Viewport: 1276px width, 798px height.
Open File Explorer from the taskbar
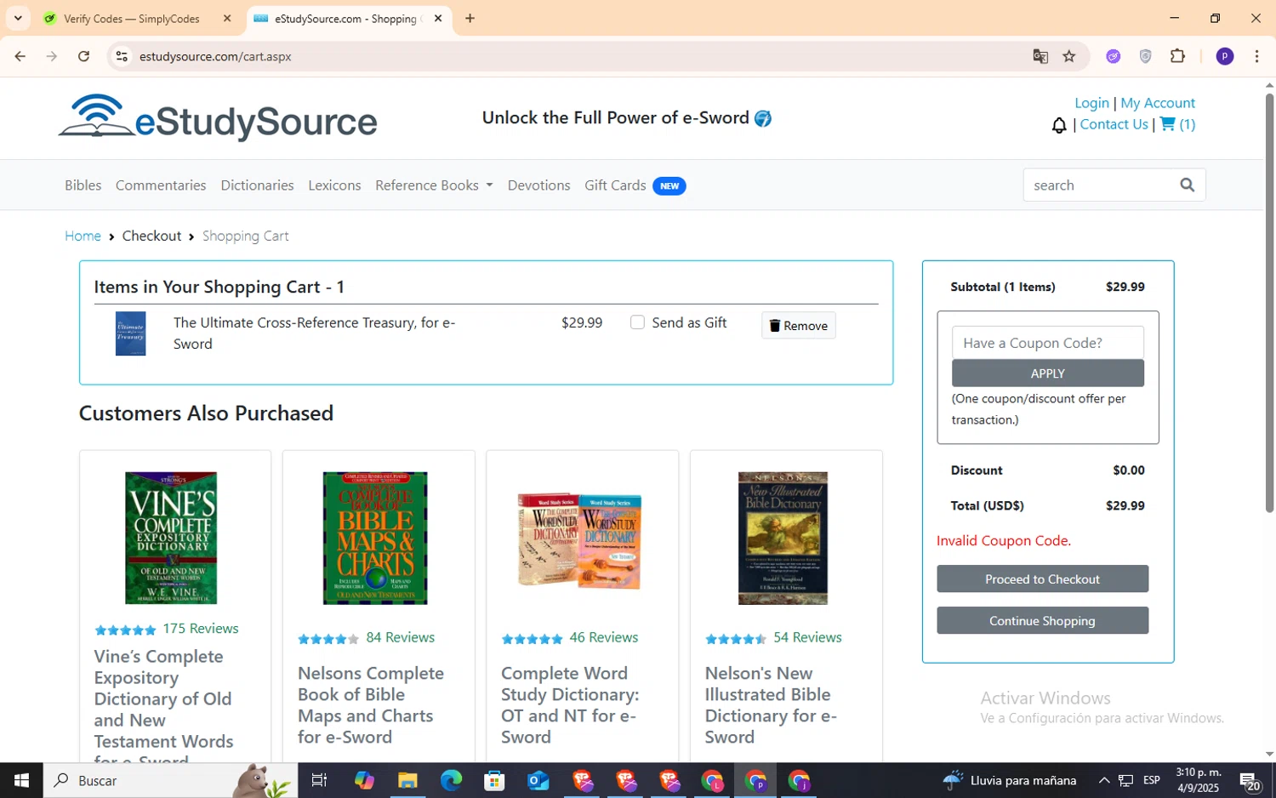click(407, 780)
